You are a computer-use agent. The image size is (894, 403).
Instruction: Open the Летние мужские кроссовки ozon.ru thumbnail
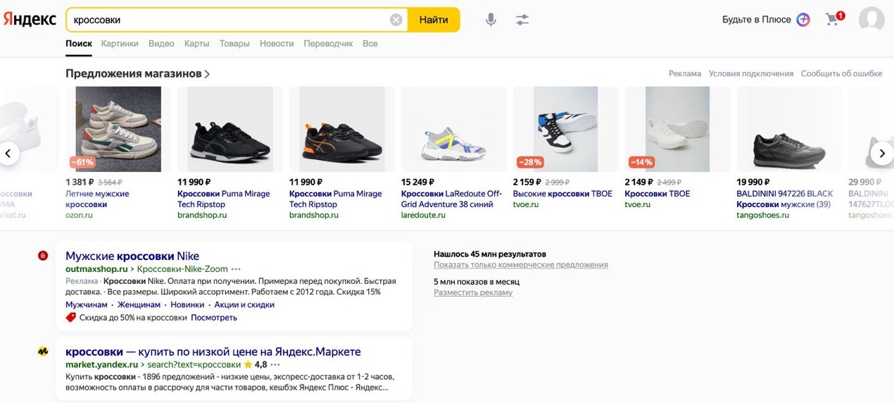click(118, 129)
